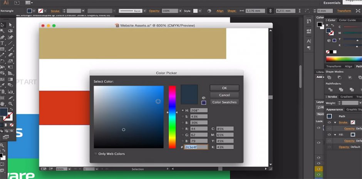The width and height of the screenshot is (362, 179).
Task: Click the out-of-gamut cube warning icon
Action: pos(204,98)
